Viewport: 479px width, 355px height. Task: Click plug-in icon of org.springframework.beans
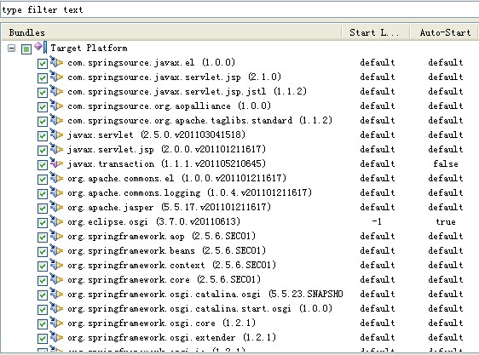(56, 250)
